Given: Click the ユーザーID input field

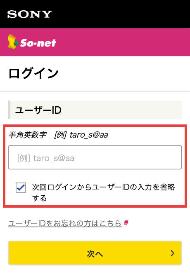Looking at the screenshot, I should [x=95, y=157].
